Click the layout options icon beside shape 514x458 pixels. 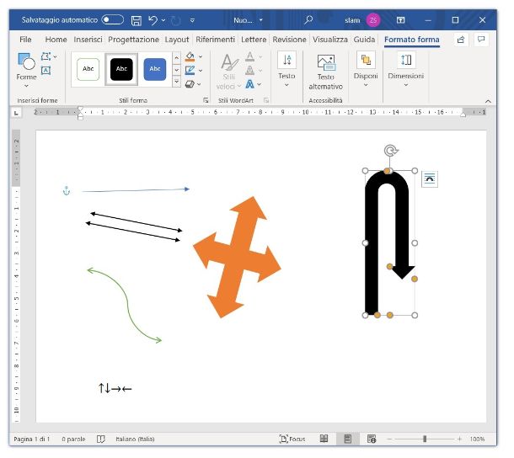[x=430, y=178]
